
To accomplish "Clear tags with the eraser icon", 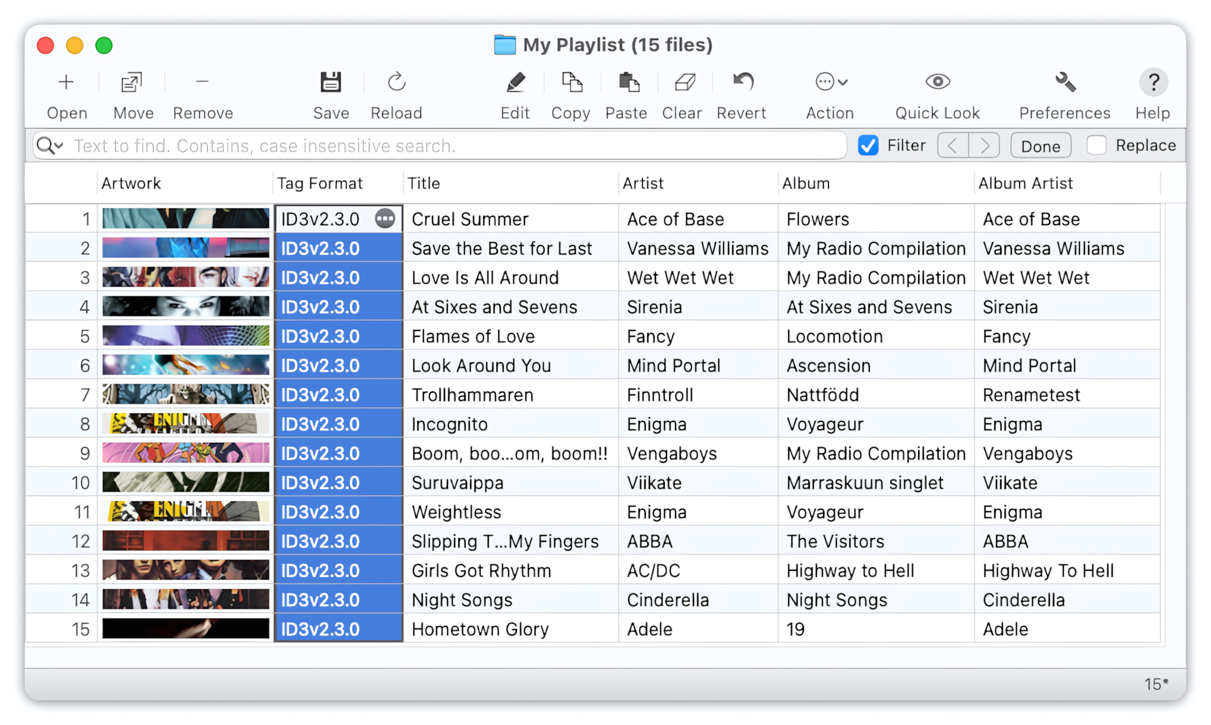I will (x=684, y=82).
